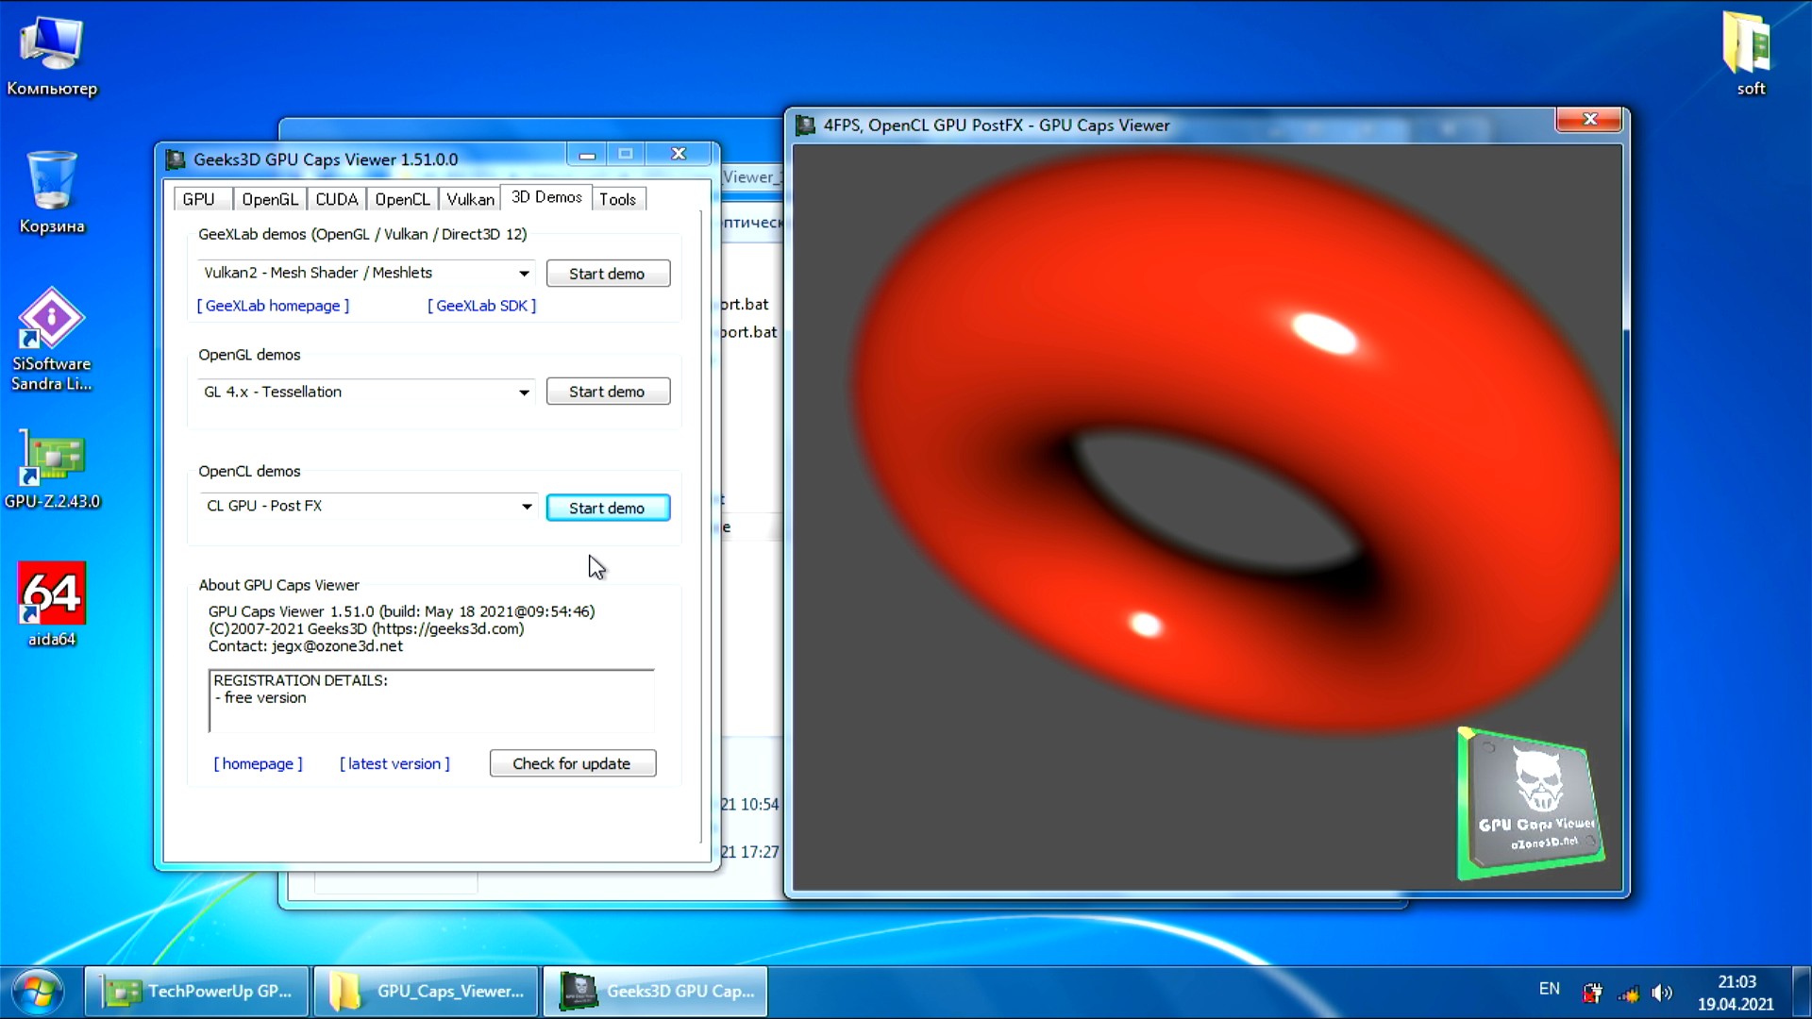Image resolution: width=1812 pixels, height=1019 pixels.
Task: Click the EN language indicator in tray
Action: 1549,989
